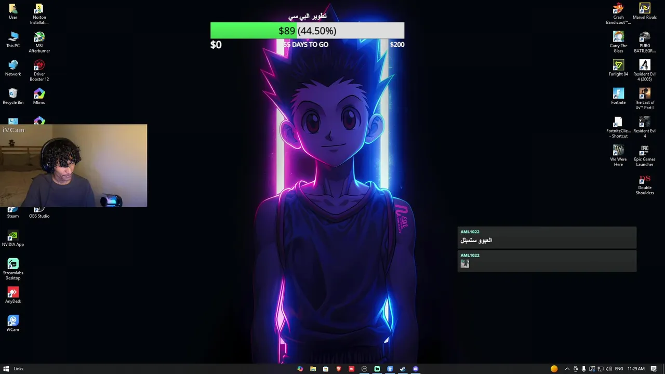Select the MSI Afterburner desktop shortcut

(x=39, y=43)
